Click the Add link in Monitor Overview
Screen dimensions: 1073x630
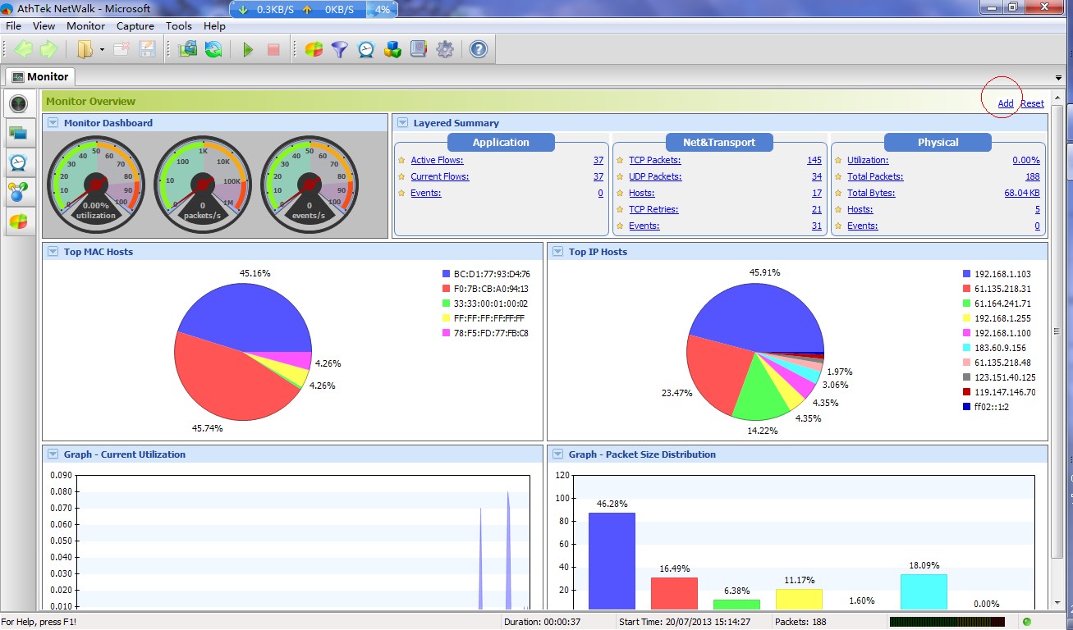(1006, 103)
